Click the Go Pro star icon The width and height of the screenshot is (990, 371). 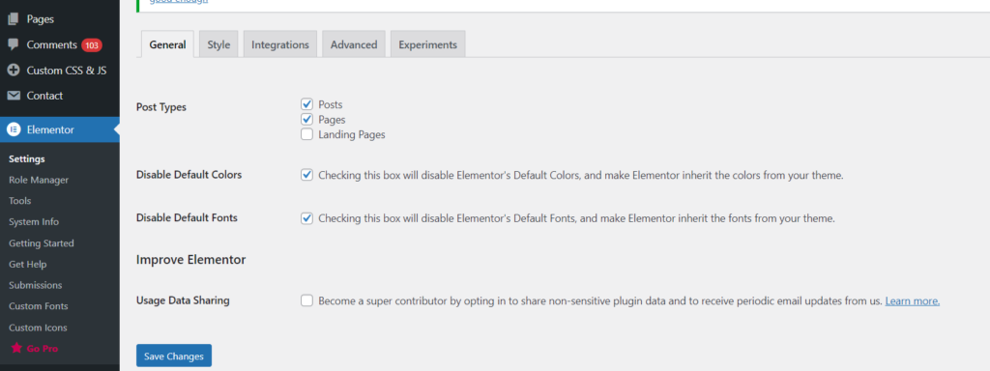(x=15, y=348)
